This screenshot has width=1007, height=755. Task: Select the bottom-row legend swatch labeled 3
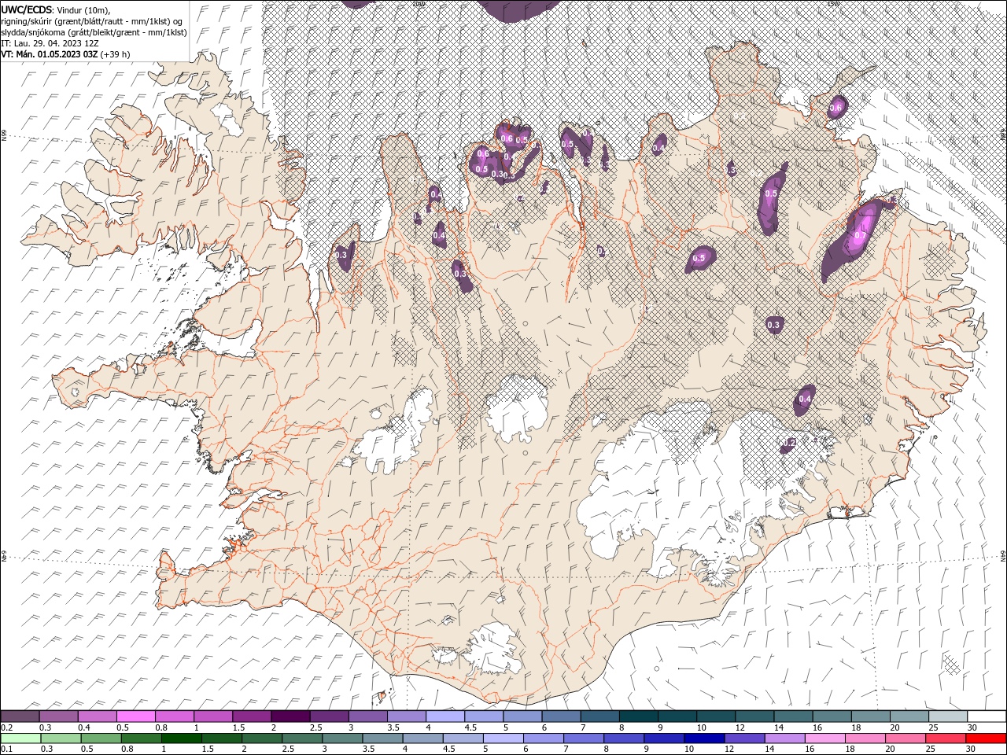(343, 738)
